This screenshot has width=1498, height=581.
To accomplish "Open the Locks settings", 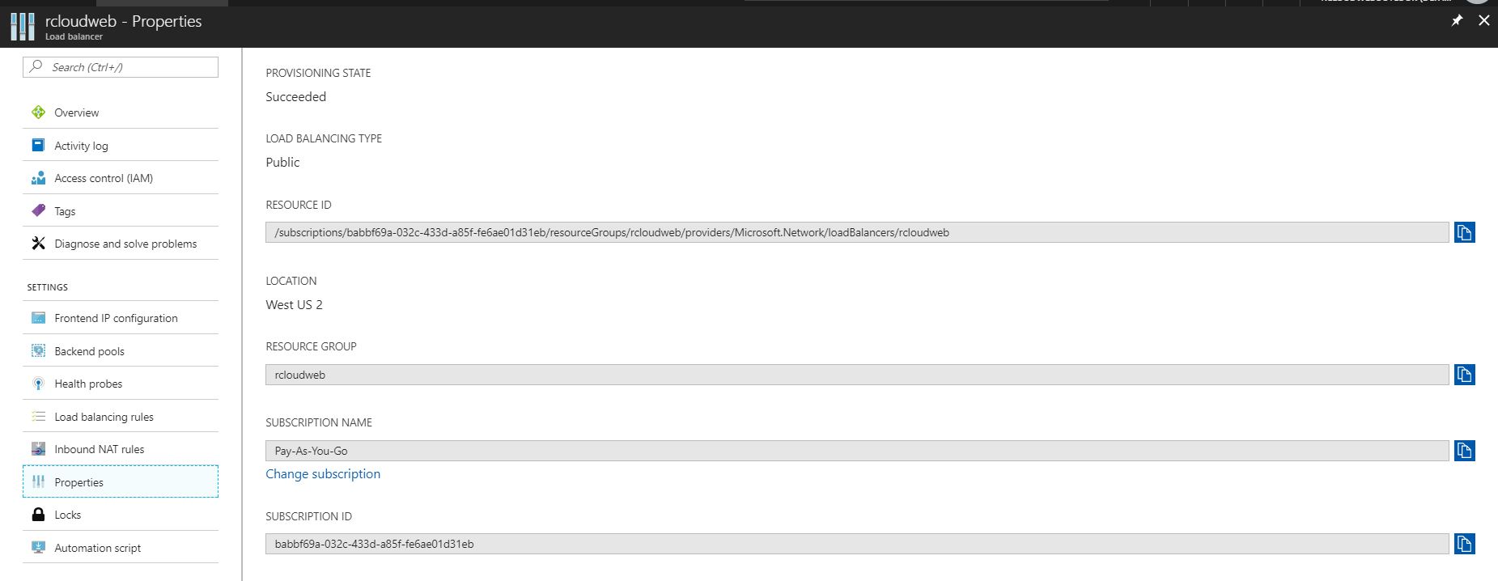I will coord(121,515).
